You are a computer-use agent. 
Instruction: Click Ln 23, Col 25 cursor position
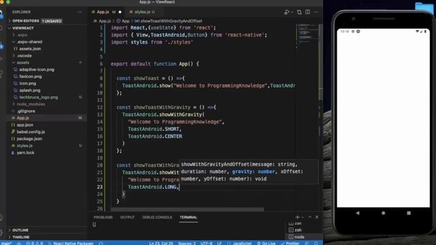point(161,243)
